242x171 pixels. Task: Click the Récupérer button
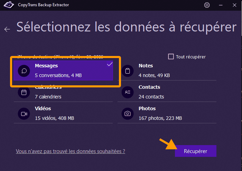point(196,151)
